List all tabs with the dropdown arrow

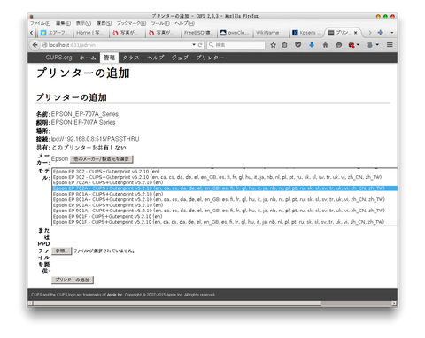[392, 33]
